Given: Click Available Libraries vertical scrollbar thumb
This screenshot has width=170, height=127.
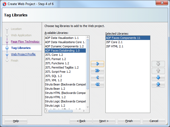Looking at the screenshot, I should click(88, 64).
